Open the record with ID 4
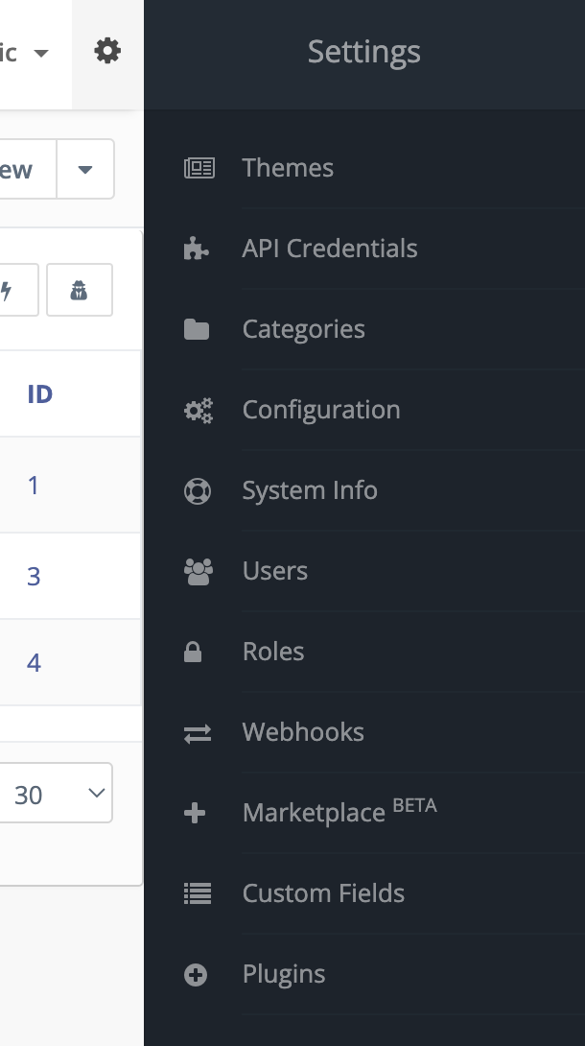Viewport: 585px width, 1046px height. [x=34, y=662]
